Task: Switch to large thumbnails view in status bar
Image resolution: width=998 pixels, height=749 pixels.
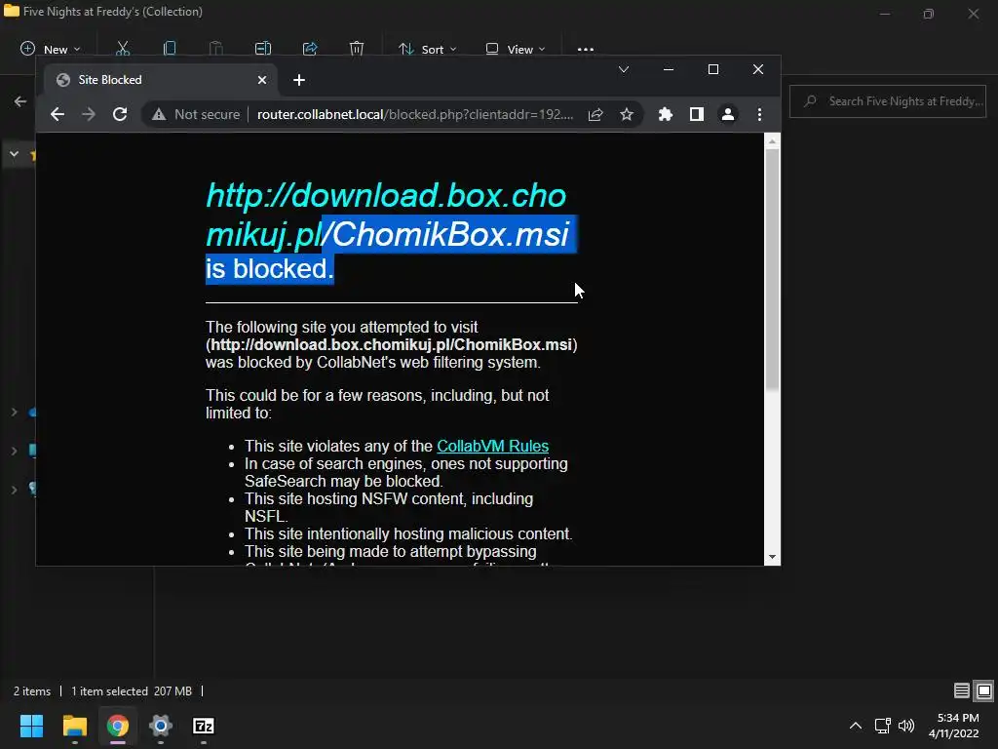Action: (x=984, y=690)
